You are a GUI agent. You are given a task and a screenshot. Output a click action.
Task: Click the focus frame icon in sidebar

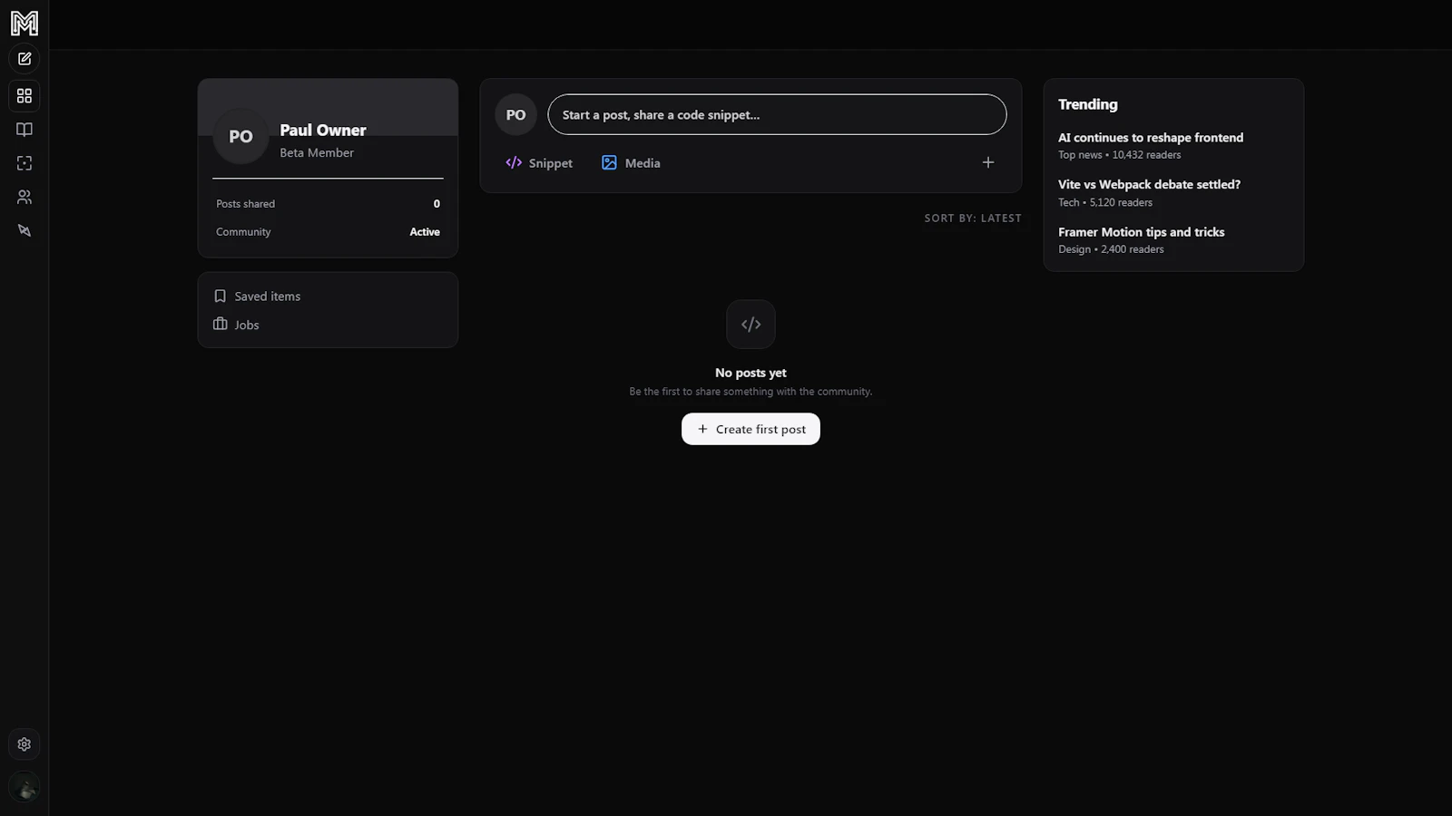pos(25,163)
